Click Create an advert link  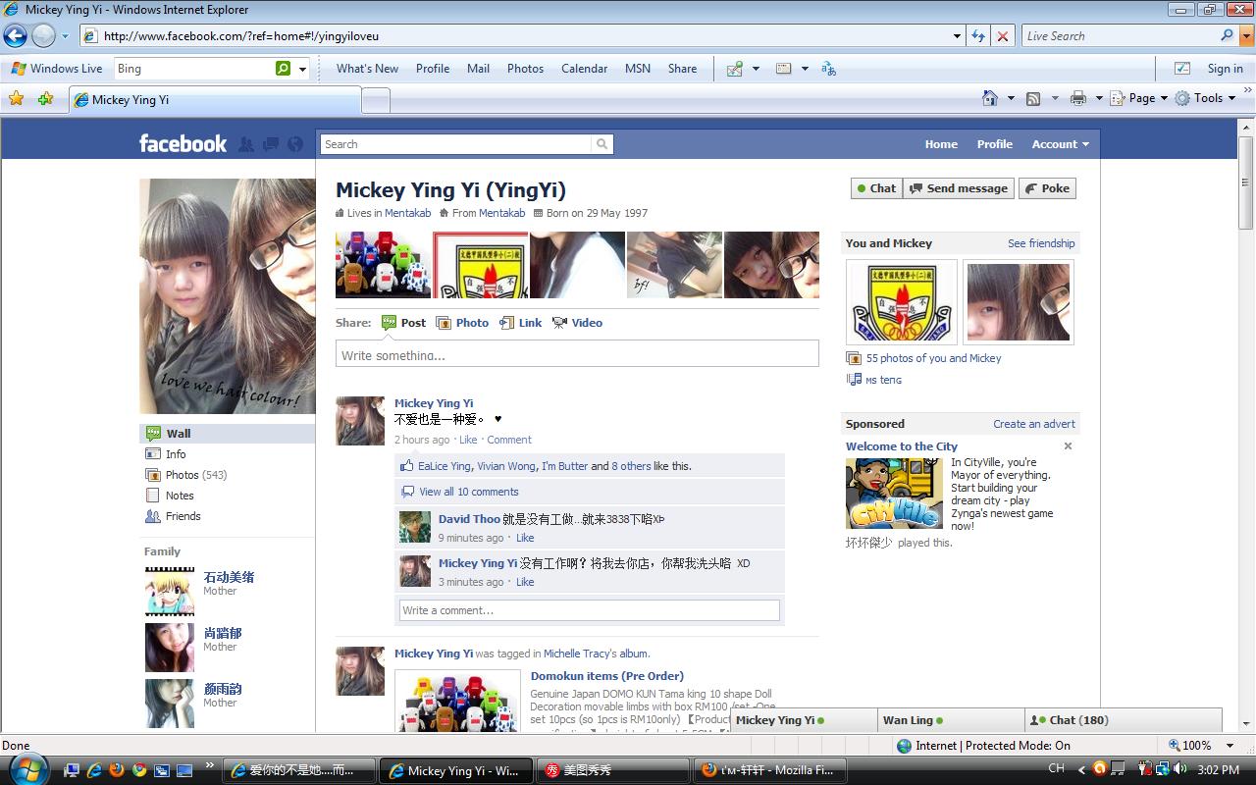(1034, 424)
